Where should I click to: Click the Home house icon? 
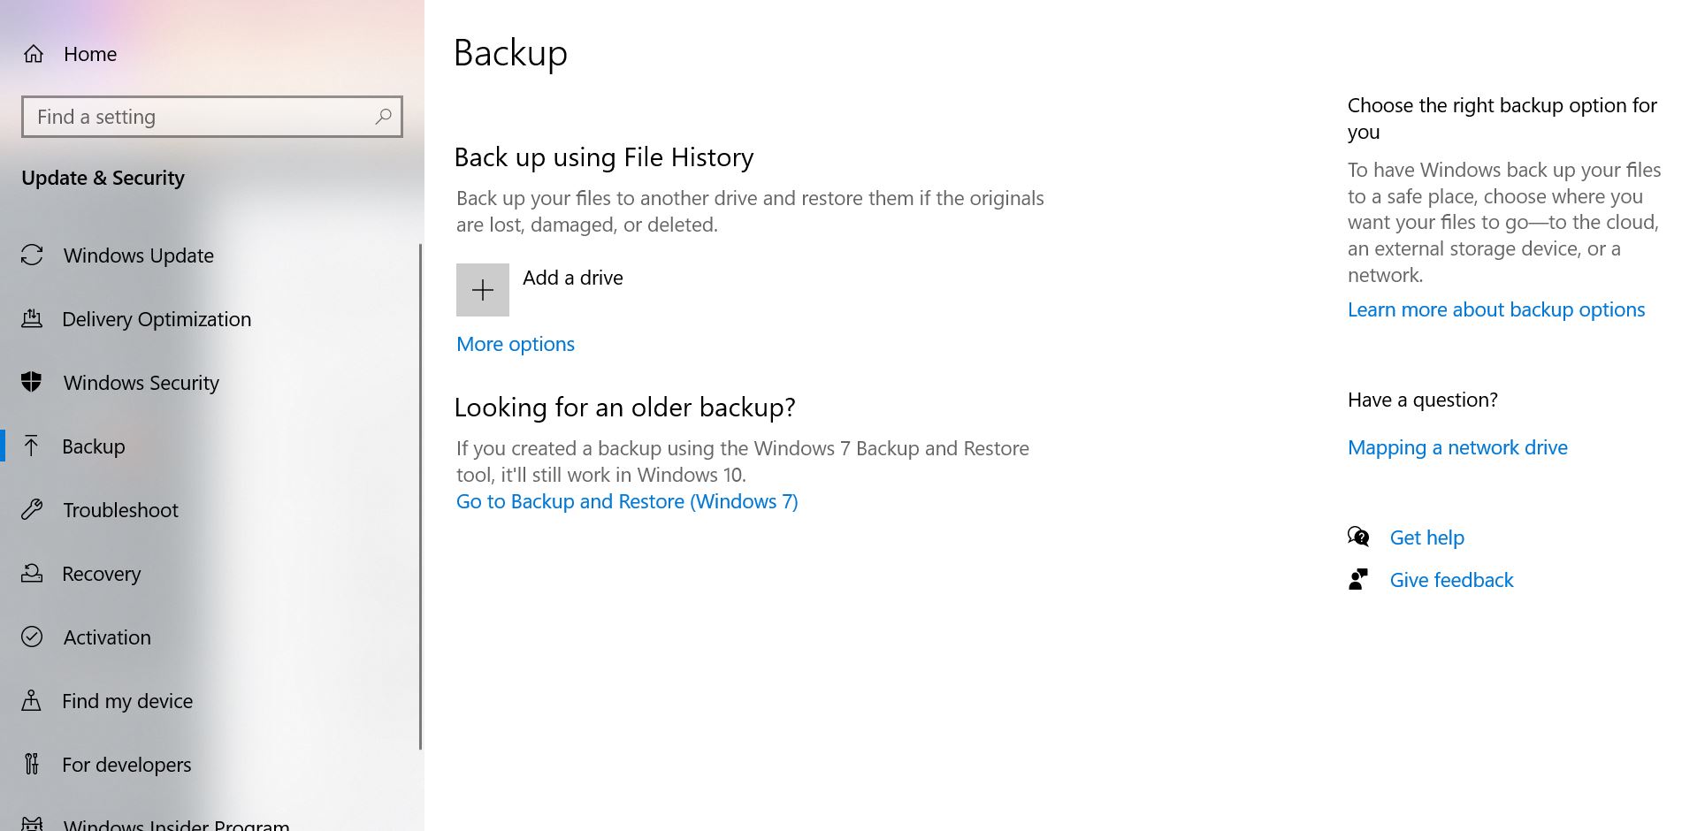click(x=33, y=54)
